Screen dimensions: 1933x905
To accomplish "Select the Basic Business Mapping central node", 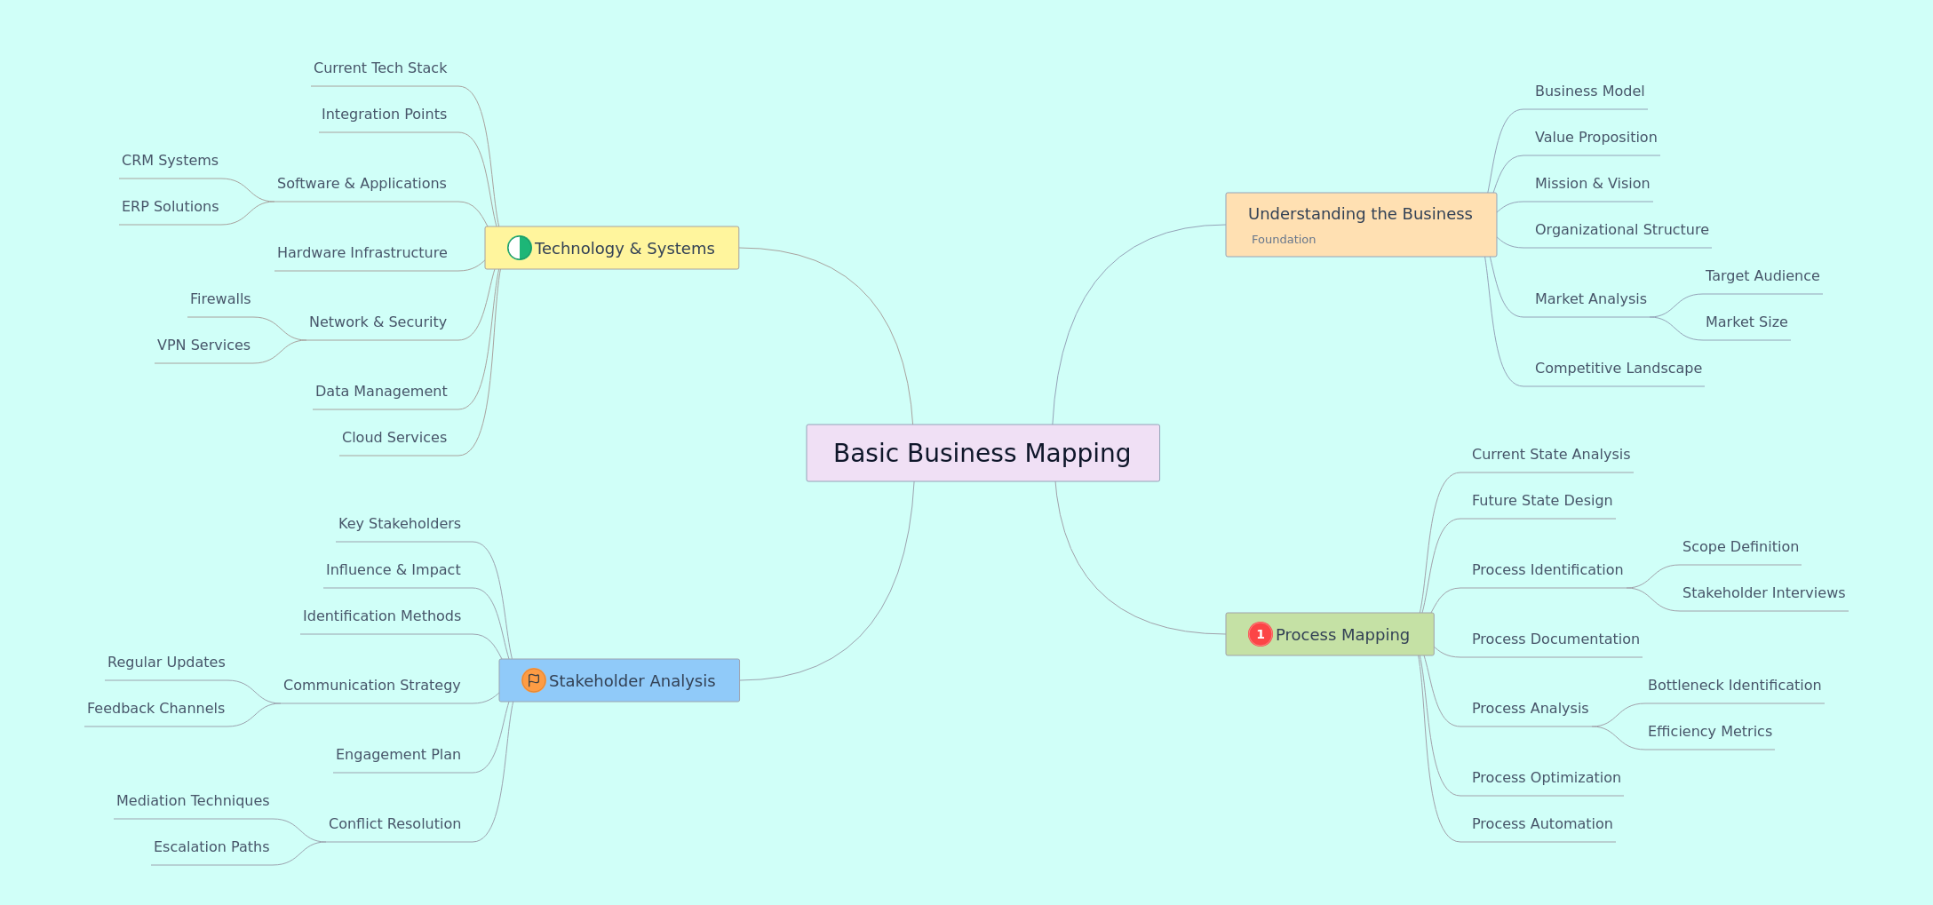I will [982, 453].
